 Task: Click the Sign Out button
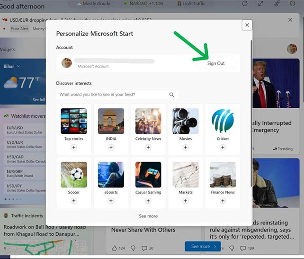pos(216,63)
